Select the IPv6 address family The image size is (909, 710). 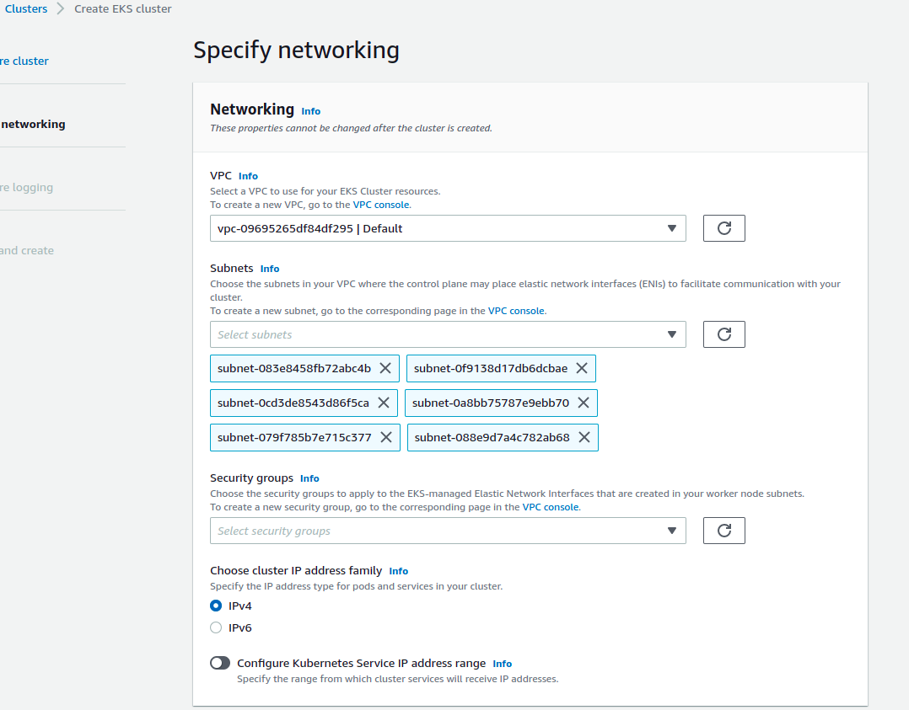[x=217, y=627]
